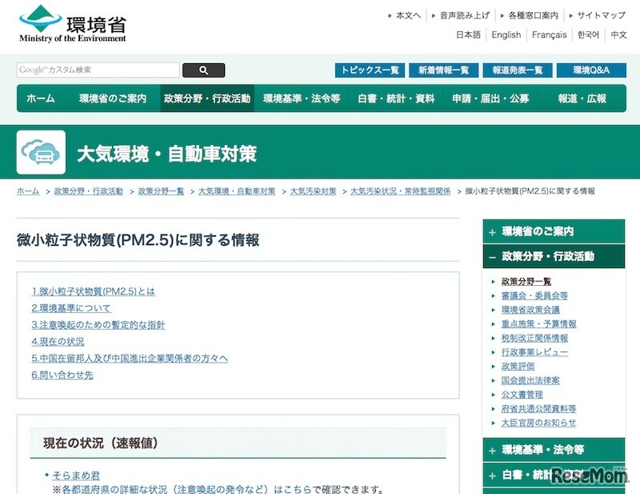Screen dimensions: 640x494
Task: Click 大気汚染状況・常時監視関係 breadcrumb link
Action: 401,191
